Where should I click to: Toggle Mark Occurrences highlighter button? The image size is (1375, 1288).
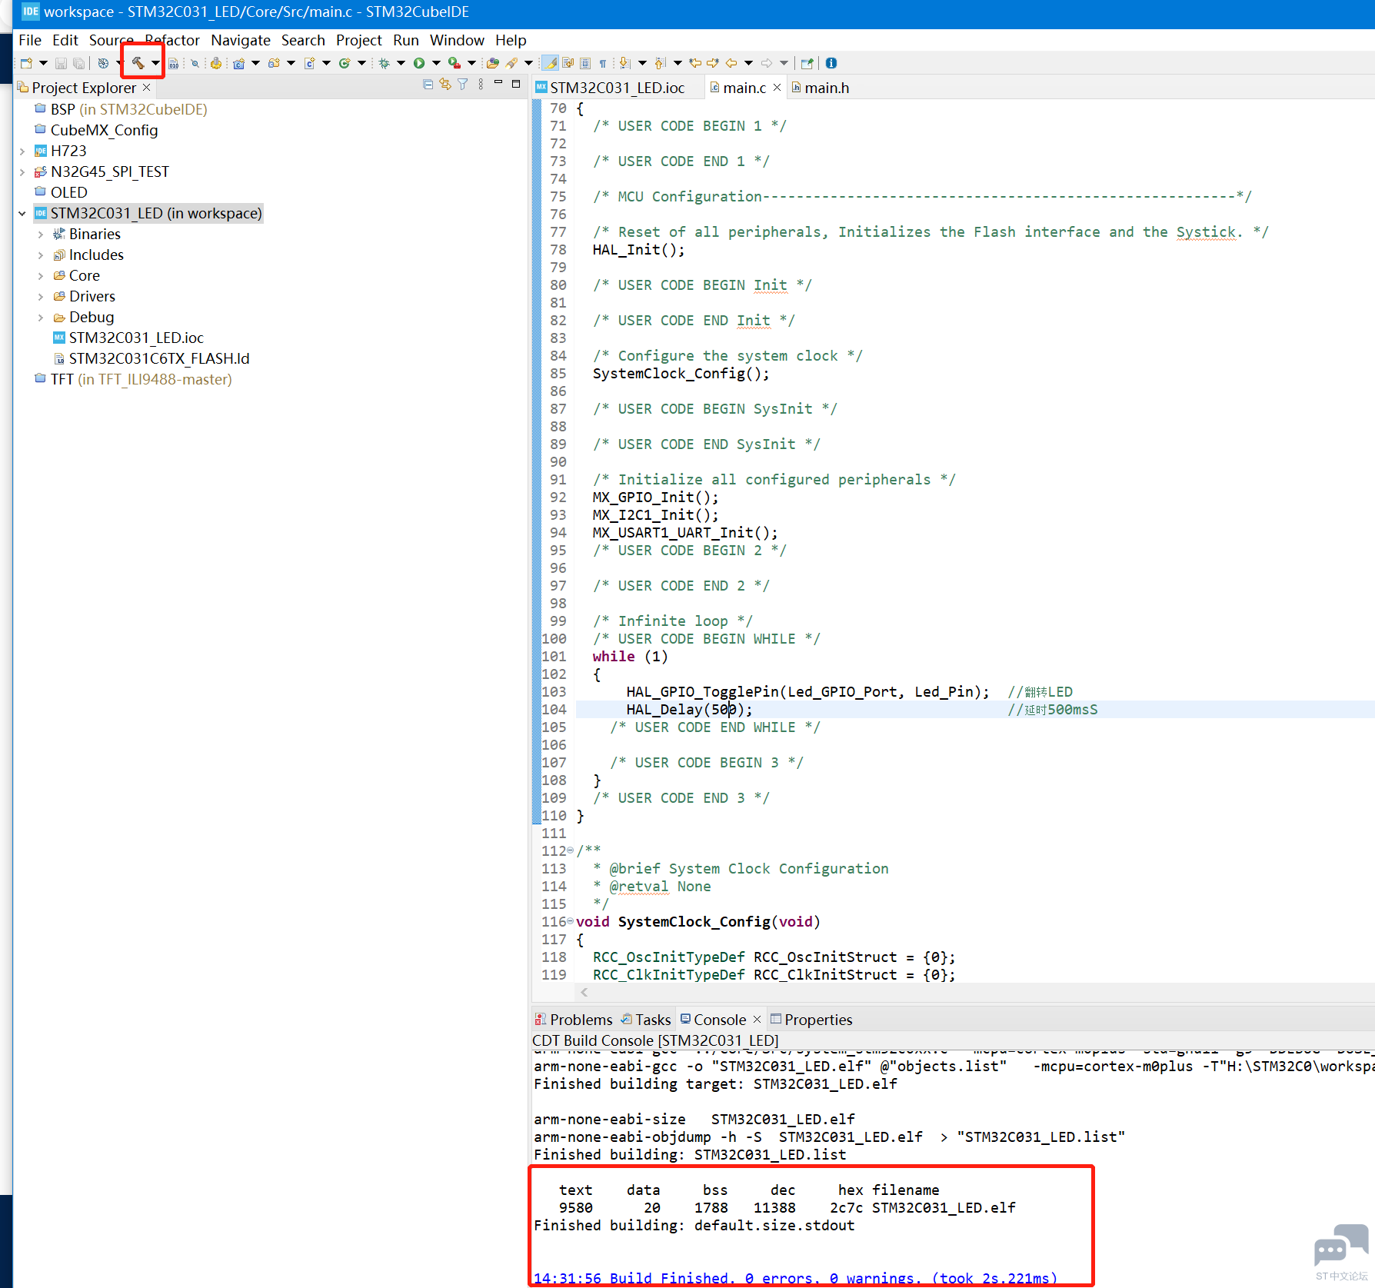(550, 63)
